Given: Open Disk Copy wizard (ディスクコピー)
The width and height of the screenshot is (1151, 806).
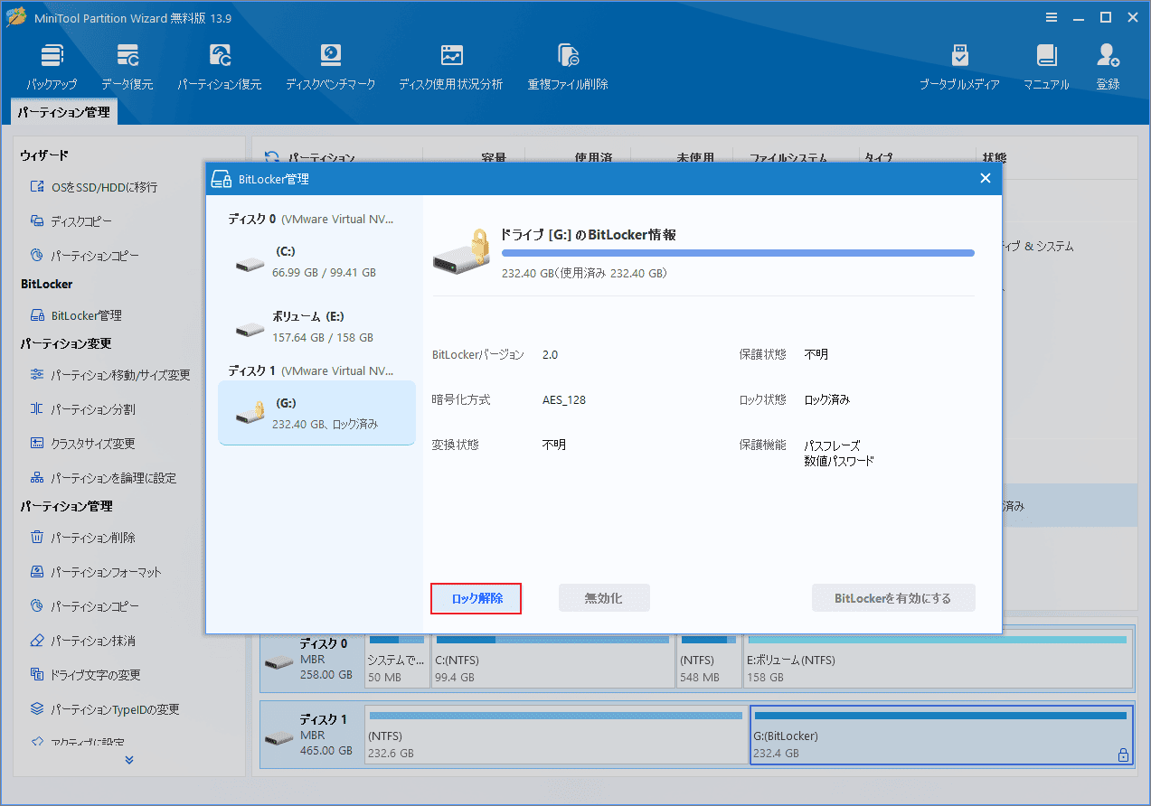Looking at the screenshot, I should tap(71, 221).
